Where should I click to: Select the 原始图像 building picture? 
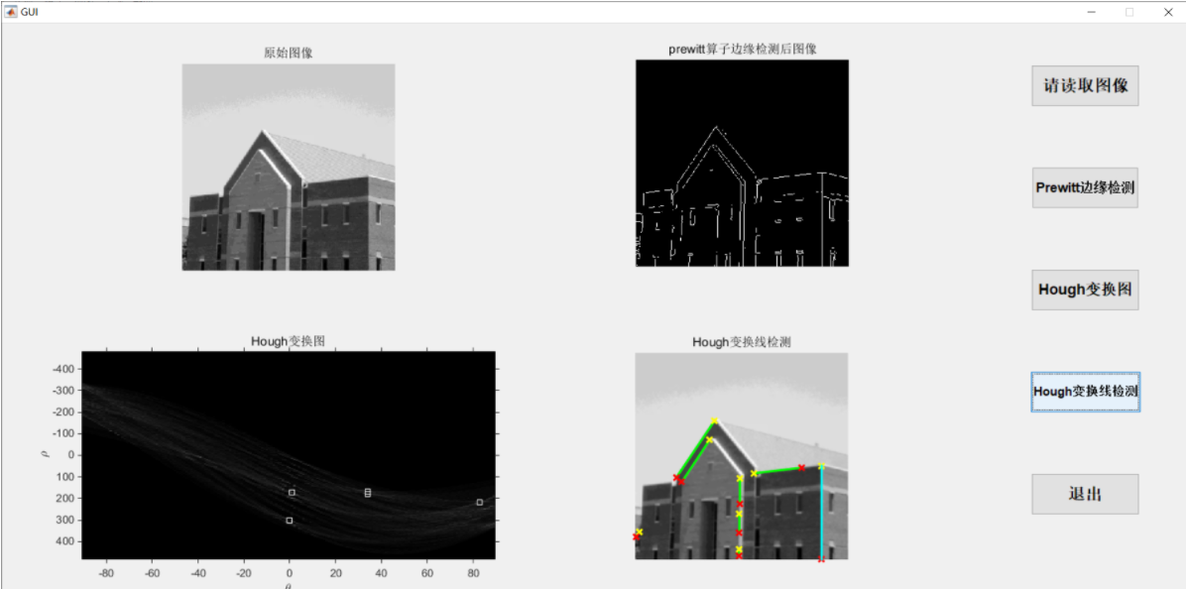point(289,168)
